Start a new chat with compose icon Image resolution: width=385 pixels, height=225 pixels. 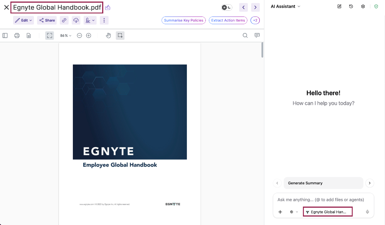tap(339, 7)
